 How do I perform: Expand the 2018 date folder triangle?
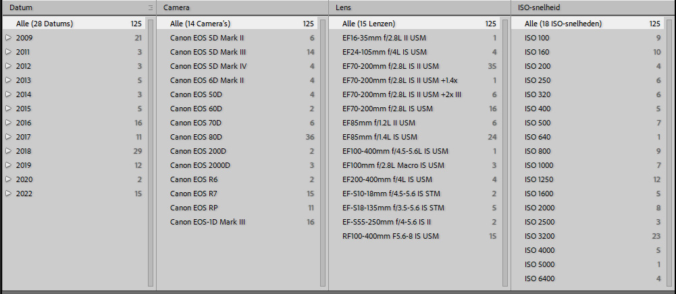click(9, 151)
